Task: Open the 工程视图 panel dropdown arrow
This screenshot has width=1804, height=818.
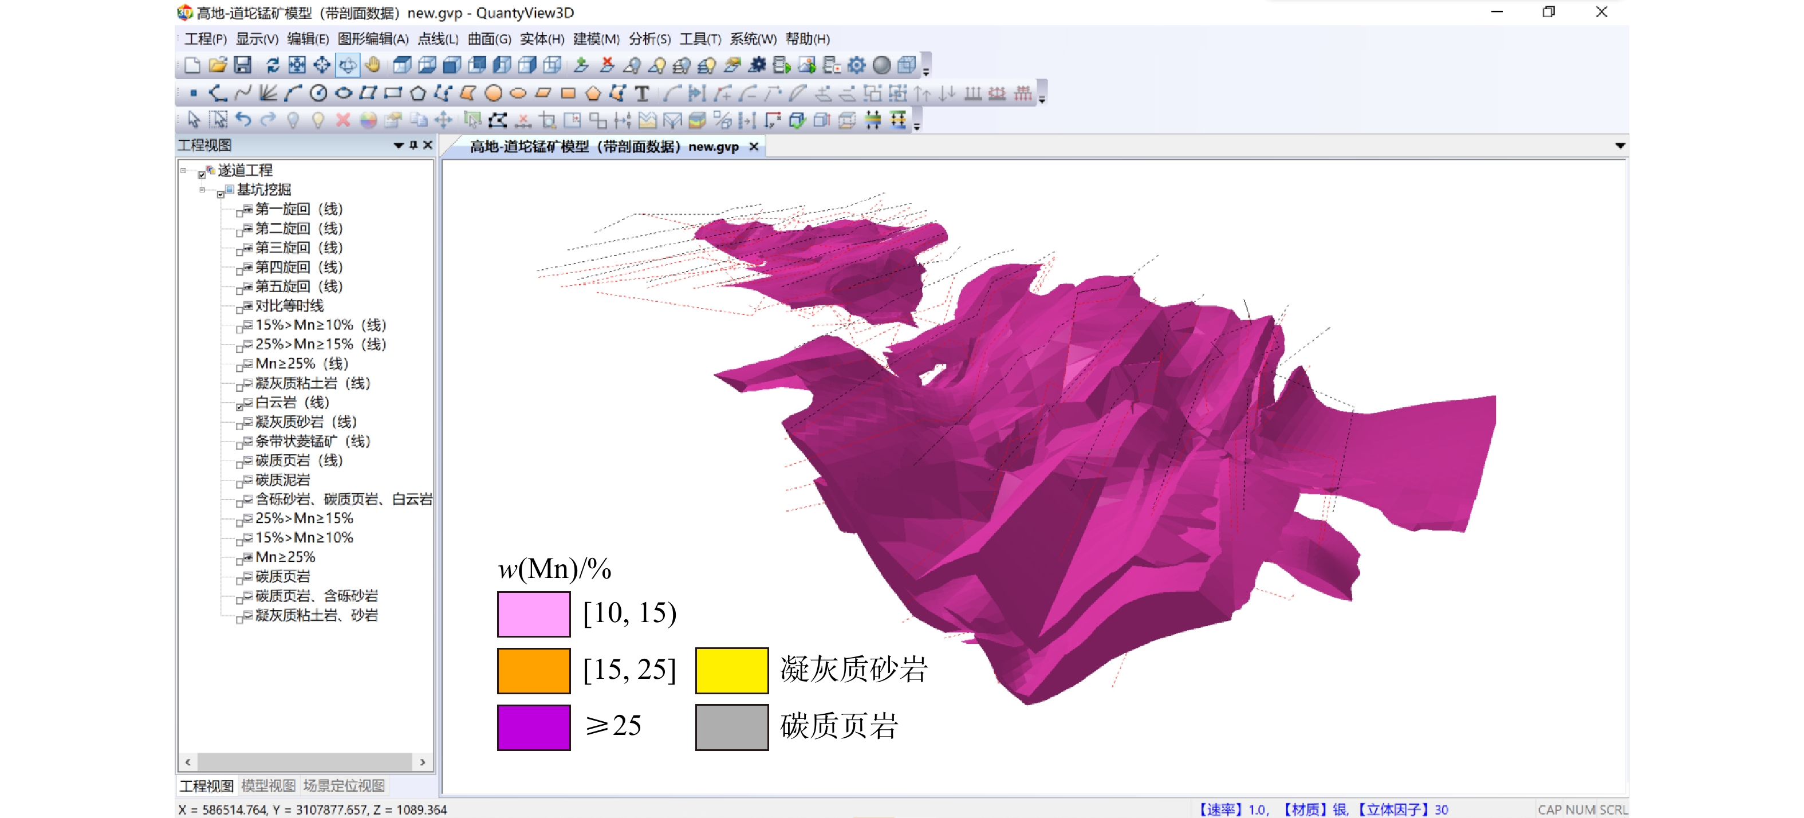Action: 399,145
